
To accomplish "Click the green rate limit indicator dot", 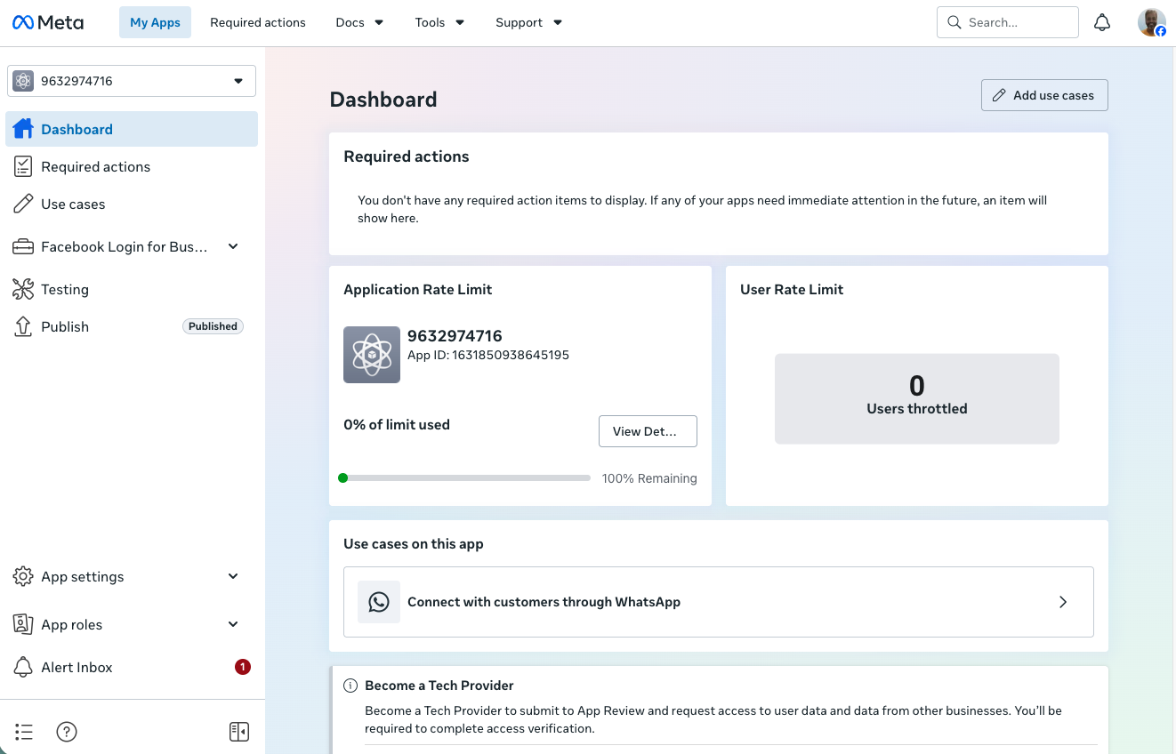I will (x=342, y=478).
